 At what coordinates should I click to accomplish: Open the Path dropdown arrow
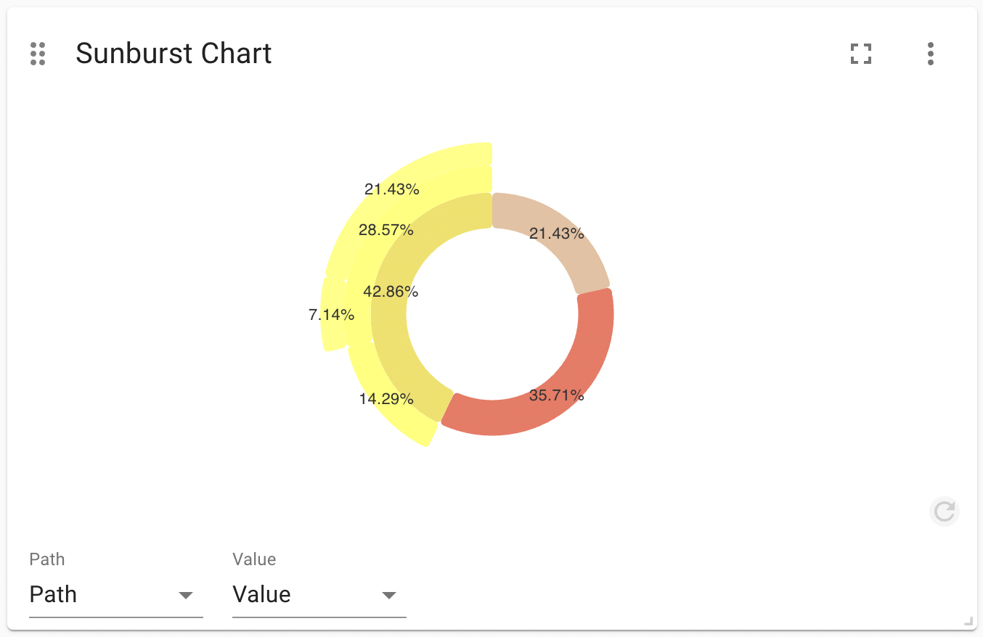tap(186, 595)
